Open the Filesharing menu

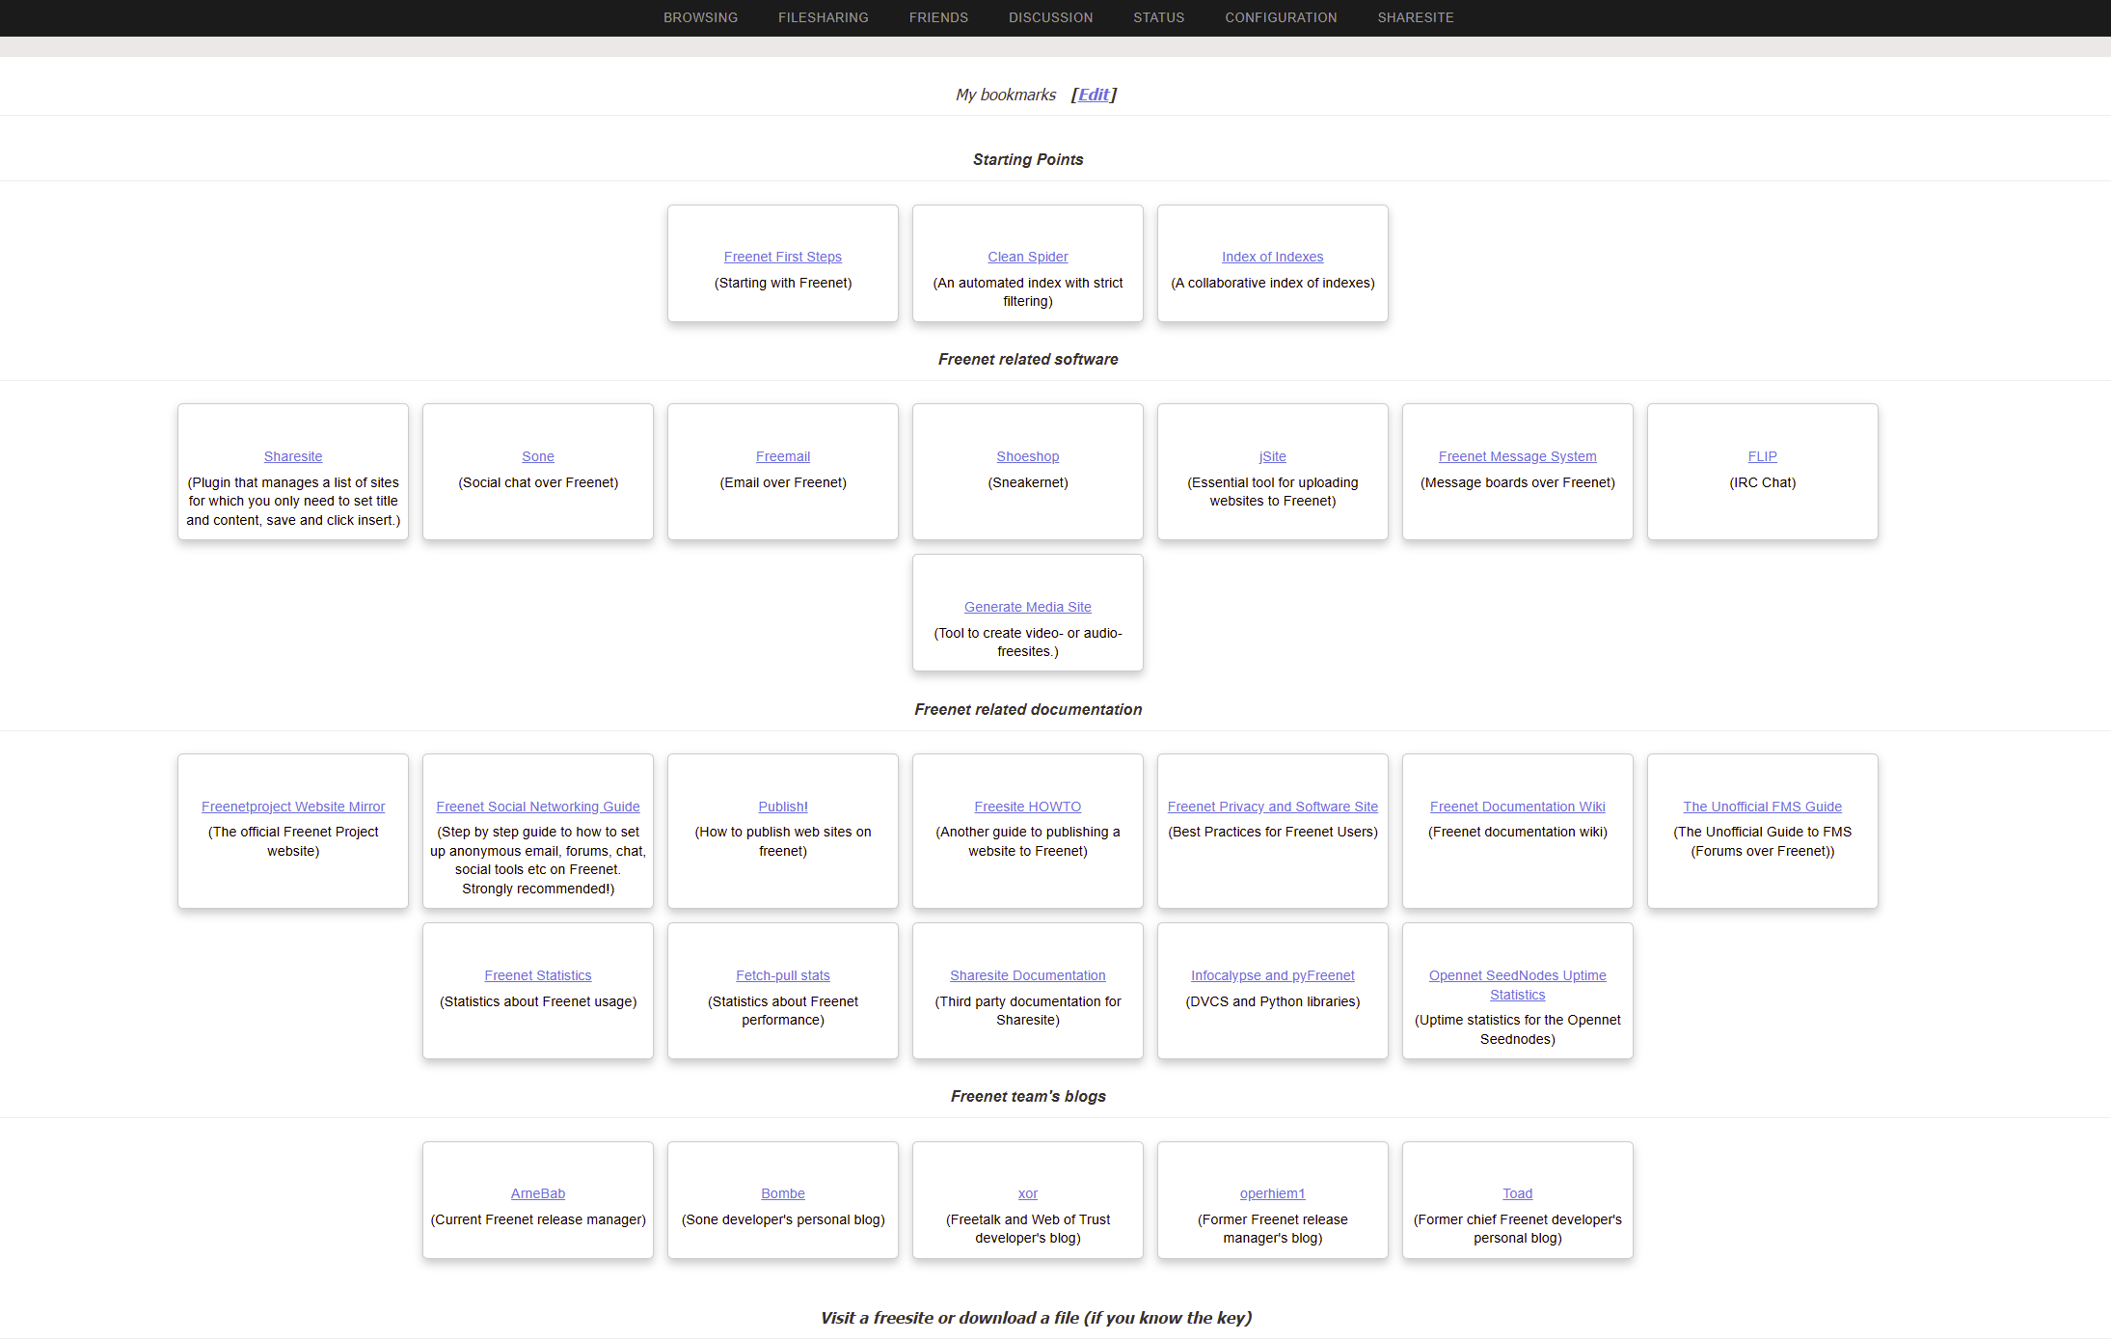(823, 17)
